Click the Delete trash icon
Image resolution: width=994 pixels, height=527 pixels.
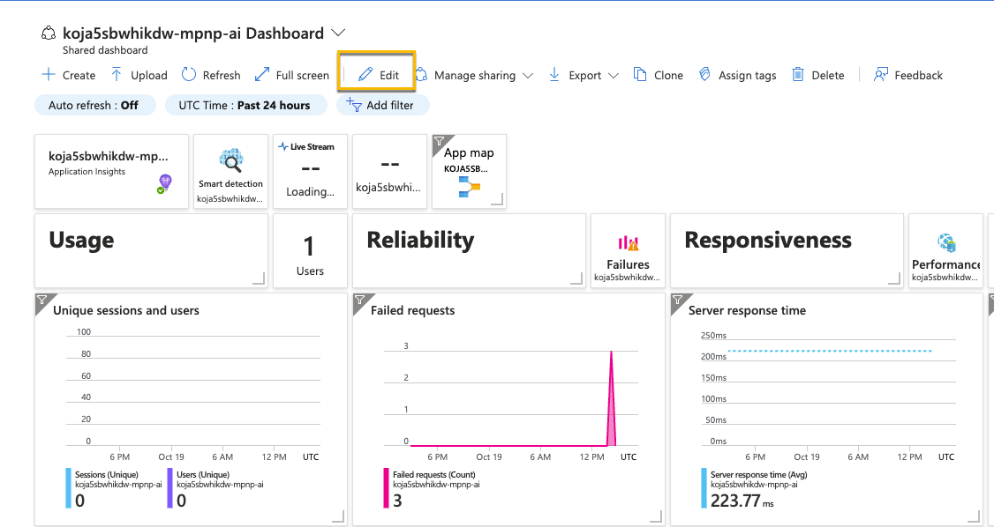pos(798,75)
